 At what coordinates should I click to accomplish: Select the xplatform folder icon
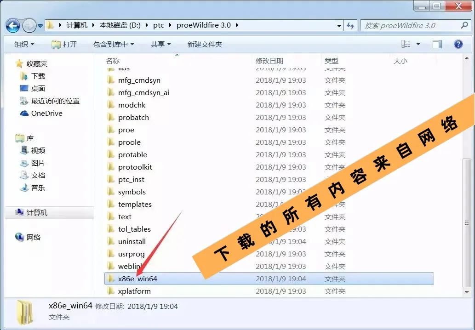[111, 291]
